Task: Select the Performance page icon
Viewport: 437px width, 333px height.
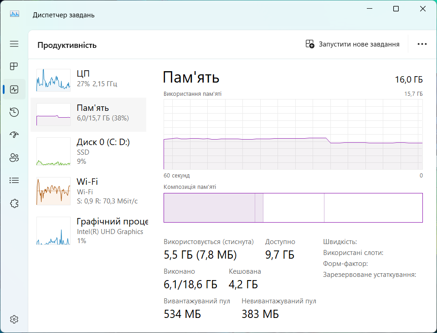Action: (14, 89)
